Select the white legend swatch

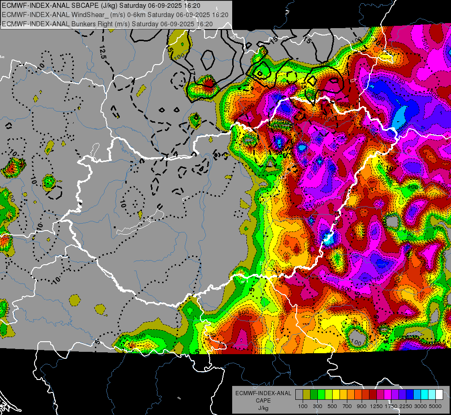click(x=439, y=395)
